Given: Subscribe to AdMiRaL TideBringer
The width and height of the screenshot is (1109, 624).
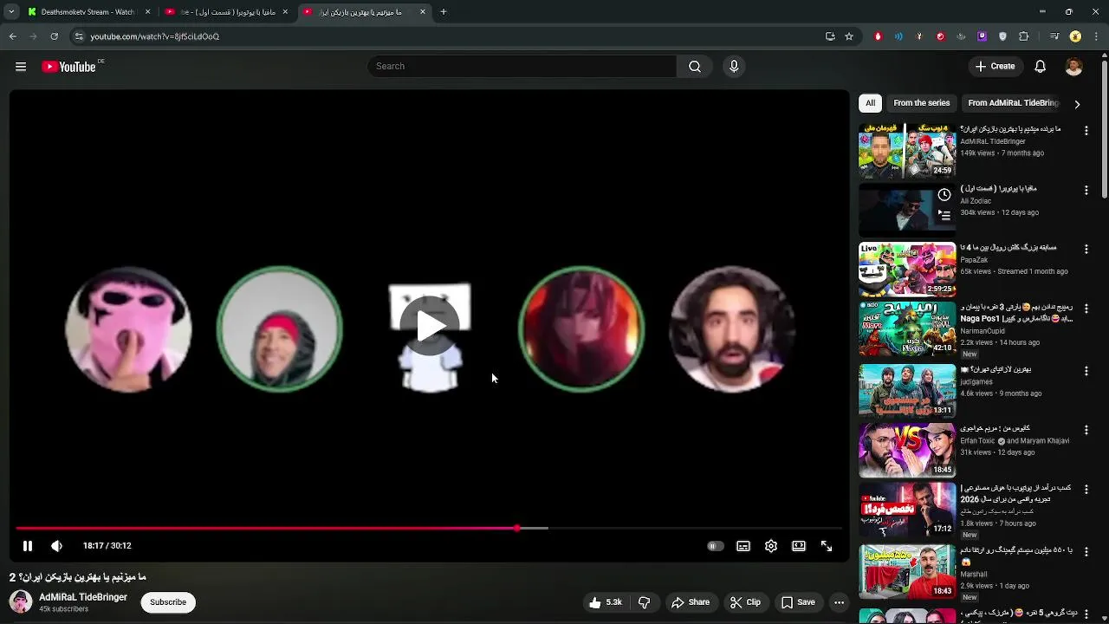Looking at the screenshot, I should (168, 602).
